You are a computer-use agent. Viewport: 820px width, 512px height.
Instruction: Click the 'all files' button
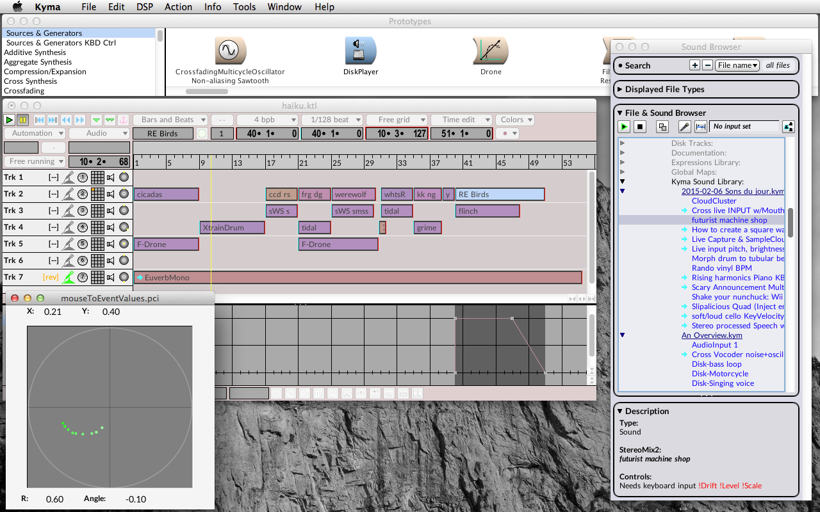(778, 65)
